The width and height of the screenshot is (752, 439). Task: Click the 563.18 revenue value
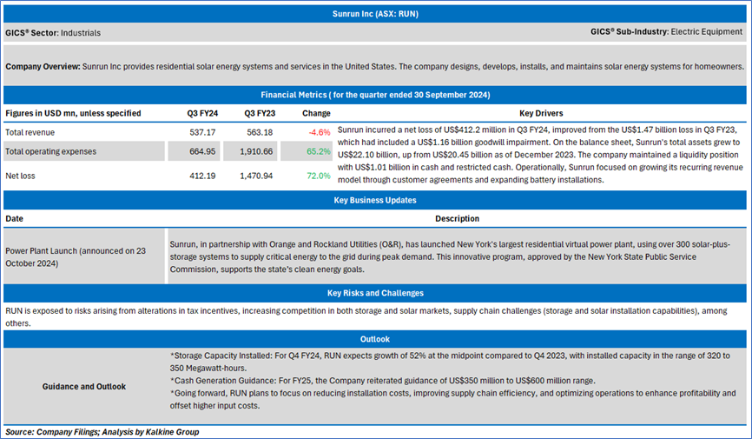[x=260, y=132]
